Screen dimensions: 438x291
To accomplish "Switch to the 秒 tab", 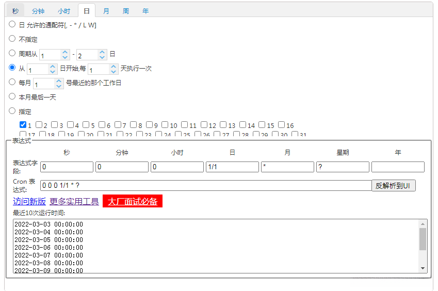I will click(15, 11).
